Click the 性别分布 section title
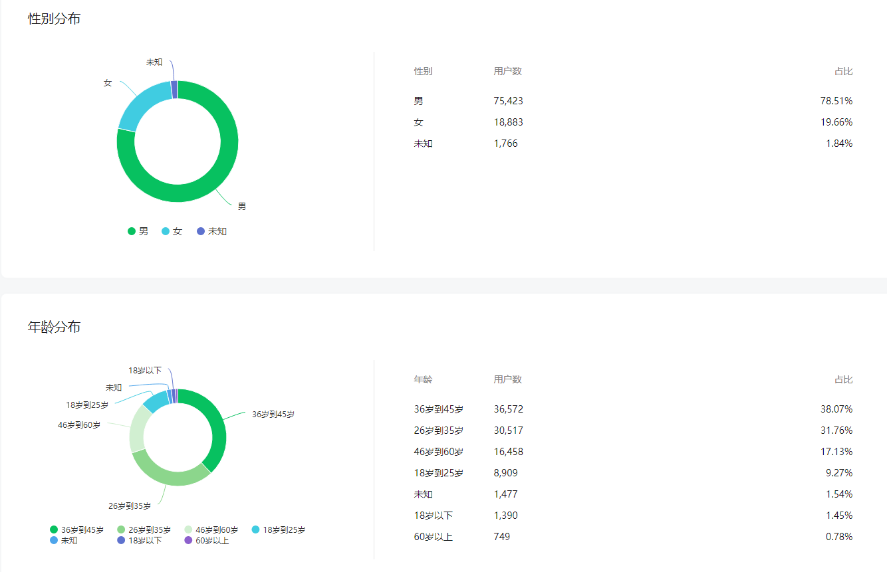This screenshot has height=572, width=887. point(55,19)
